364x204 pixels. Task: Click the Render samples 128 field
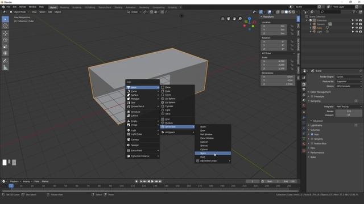[x=349, y=111]
